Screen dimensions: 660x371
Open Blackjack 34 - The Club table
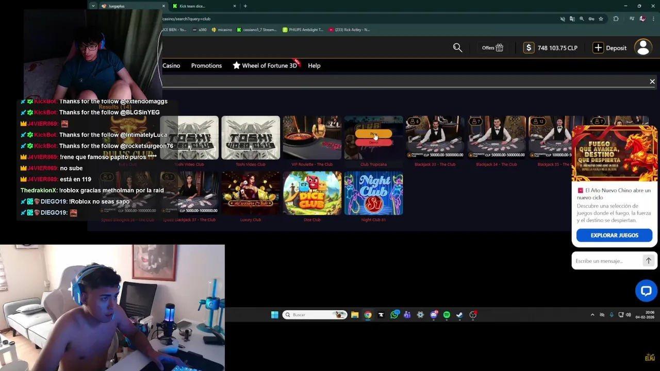497,138
